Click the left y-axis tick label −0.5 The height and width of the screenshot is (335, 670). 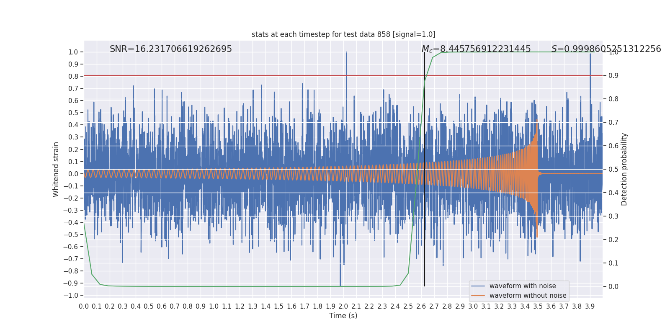pyautogui.click(x=71, y=234)
